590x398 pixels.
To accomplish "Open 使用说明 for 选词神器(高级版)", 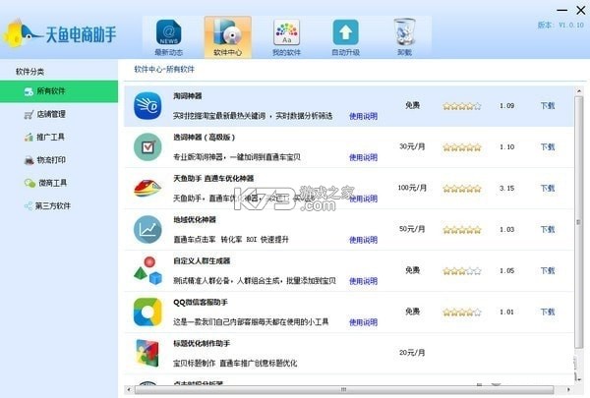I will (363, 157).
